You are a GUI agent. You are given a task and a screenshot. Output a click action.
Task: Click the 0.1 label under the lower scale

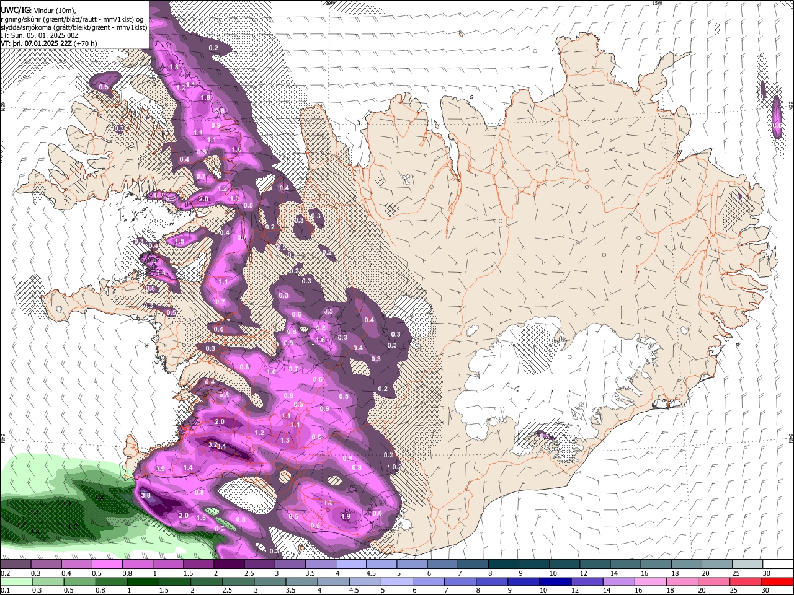4,591
